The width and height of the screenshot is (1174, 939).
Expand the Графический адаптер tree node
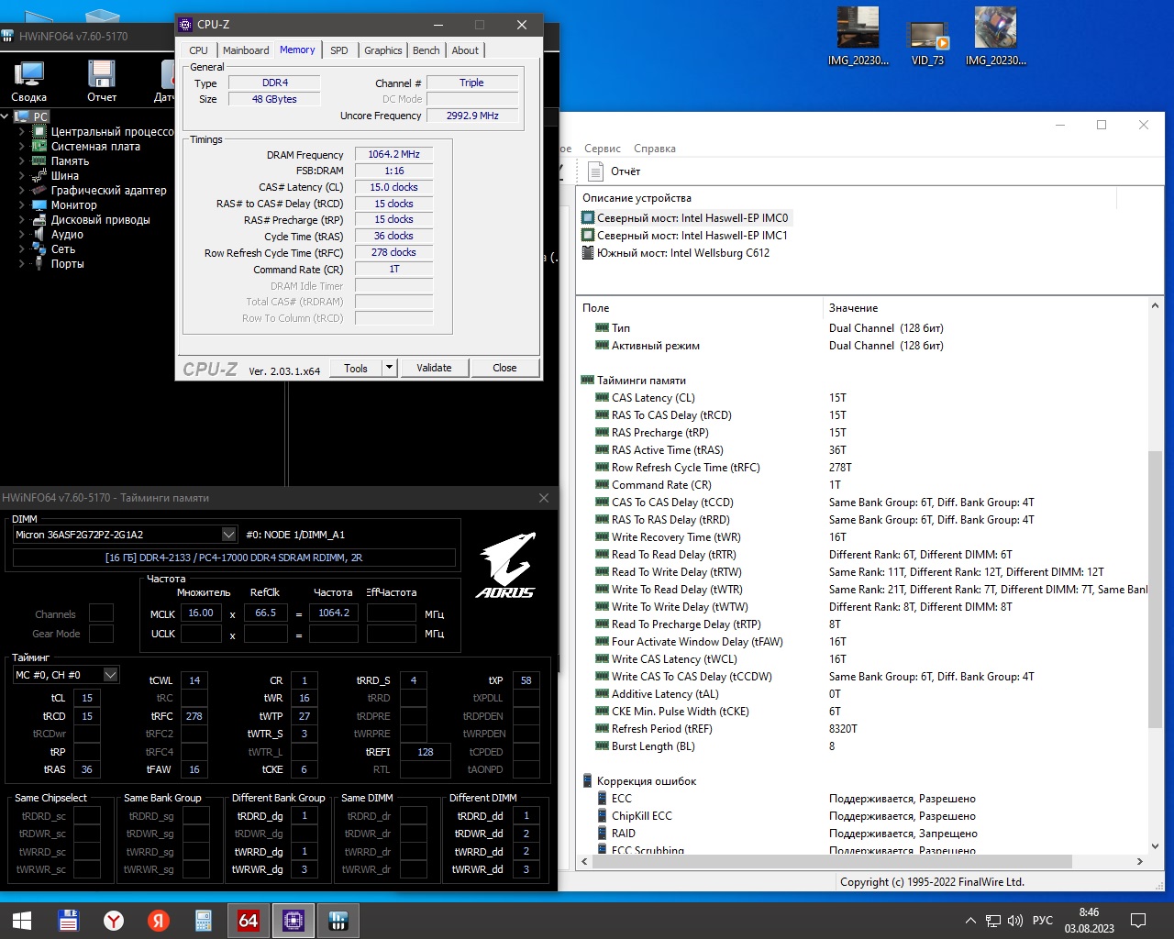click(22, 191)
